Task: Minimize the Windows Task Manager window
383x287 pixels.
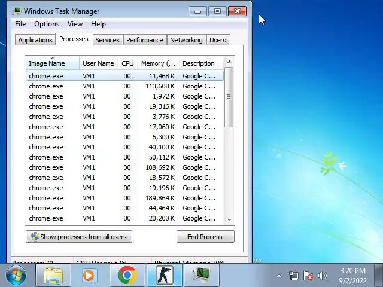Action: tap(198, 11)
